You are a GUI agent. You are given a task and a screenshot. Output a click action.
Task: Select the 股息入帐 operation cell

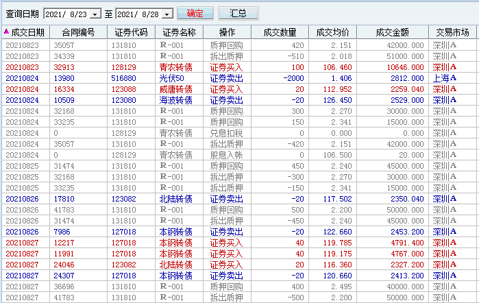click(x=226, y=155)
